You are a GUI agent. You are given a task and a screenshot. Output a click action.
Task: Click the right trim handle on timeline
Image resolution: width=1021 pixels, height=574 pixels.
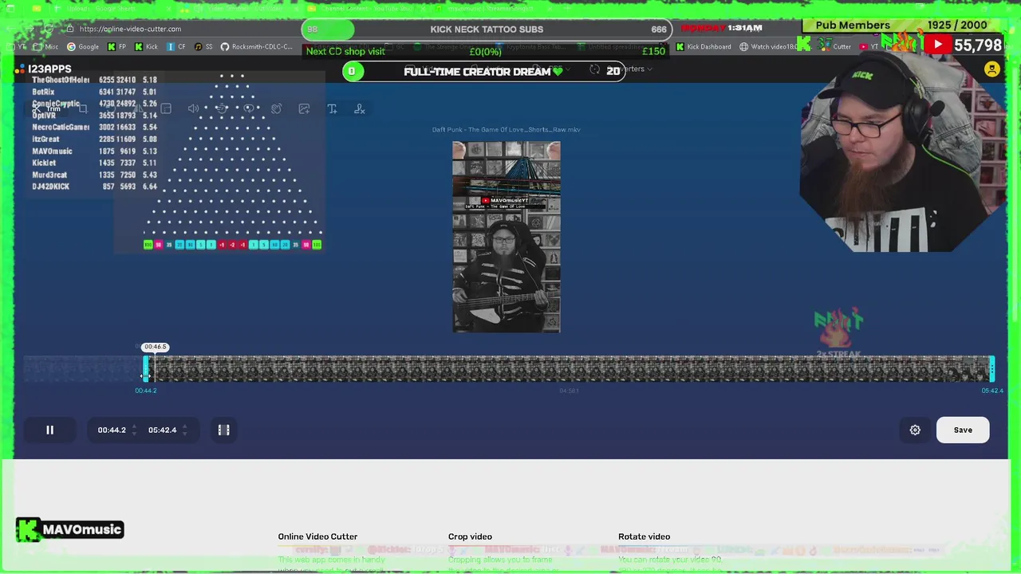tap(991, 368)
